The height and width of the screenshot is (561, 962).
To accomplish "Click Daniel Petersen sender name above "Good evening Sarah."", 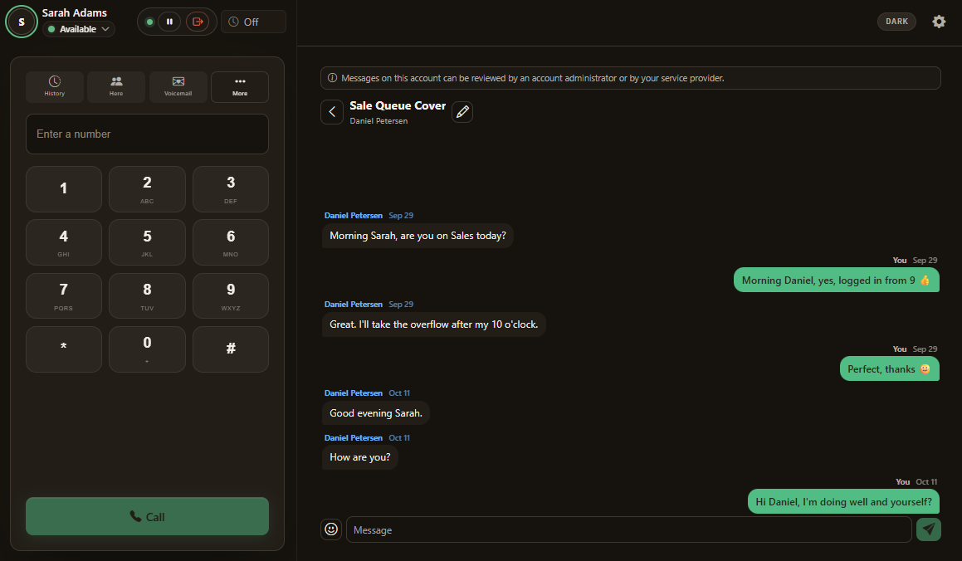I will pos(354,393).
